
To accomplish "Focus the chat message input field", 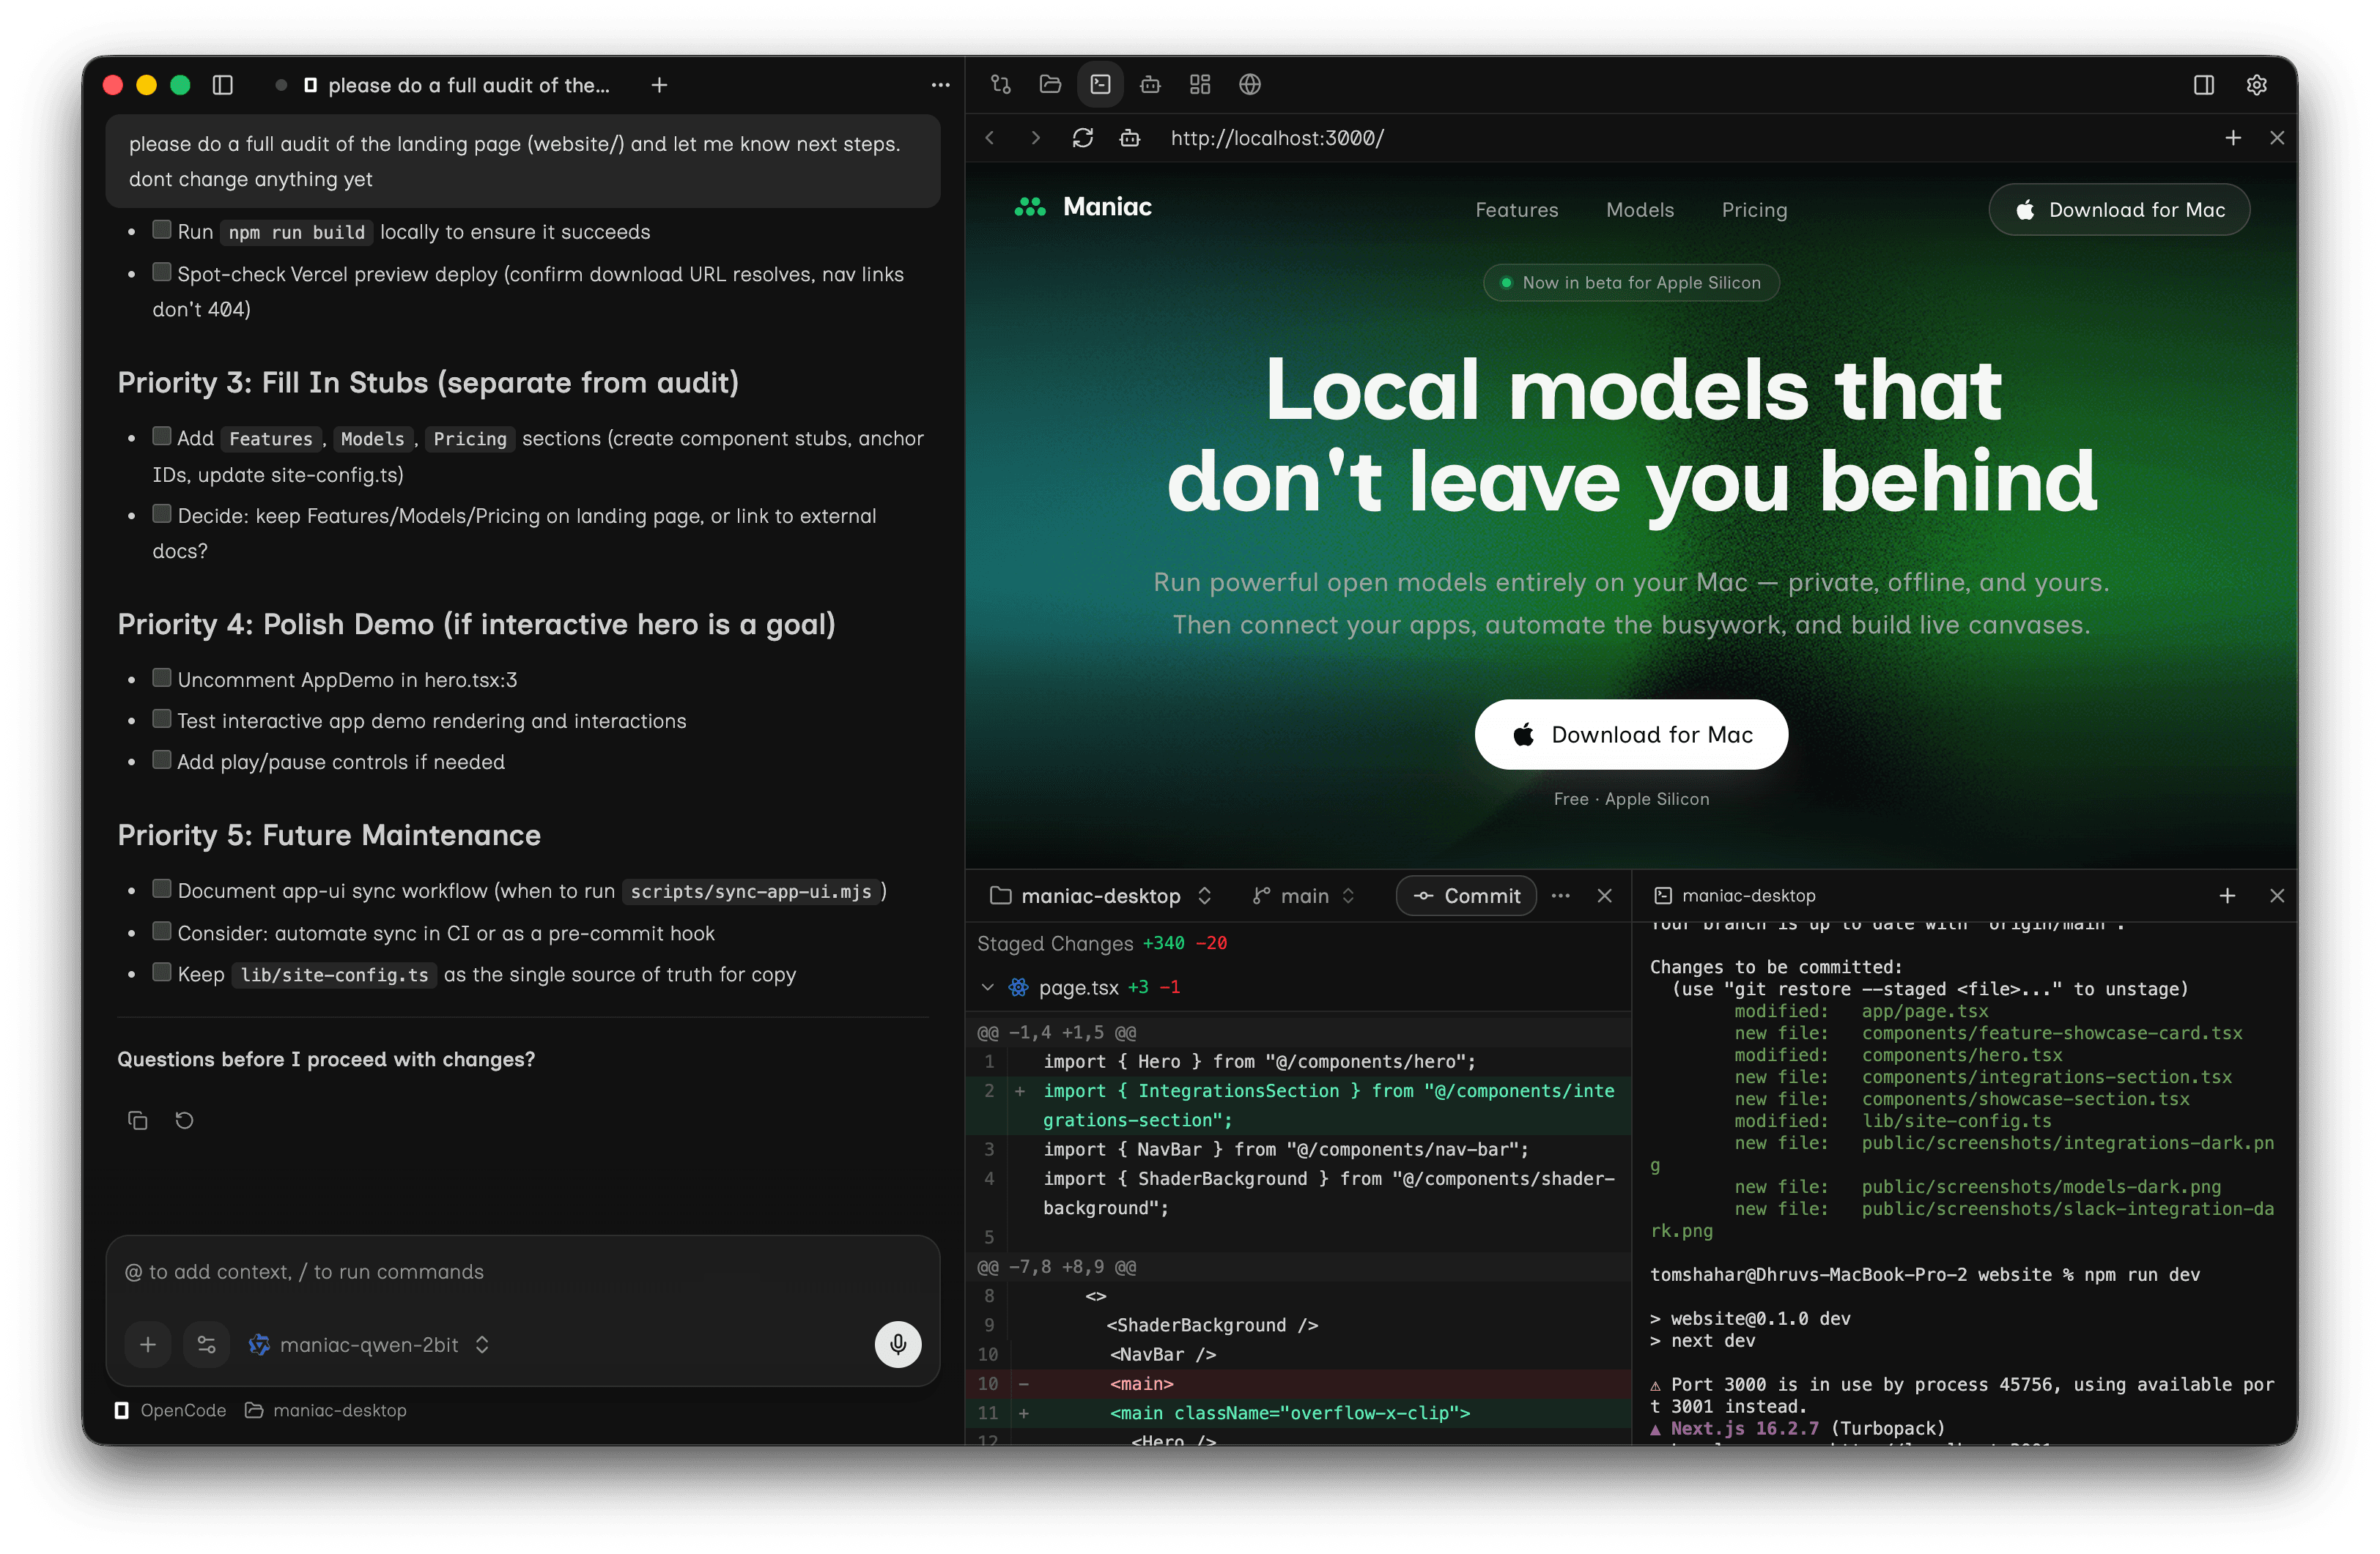I will [x=523, y=1271].
